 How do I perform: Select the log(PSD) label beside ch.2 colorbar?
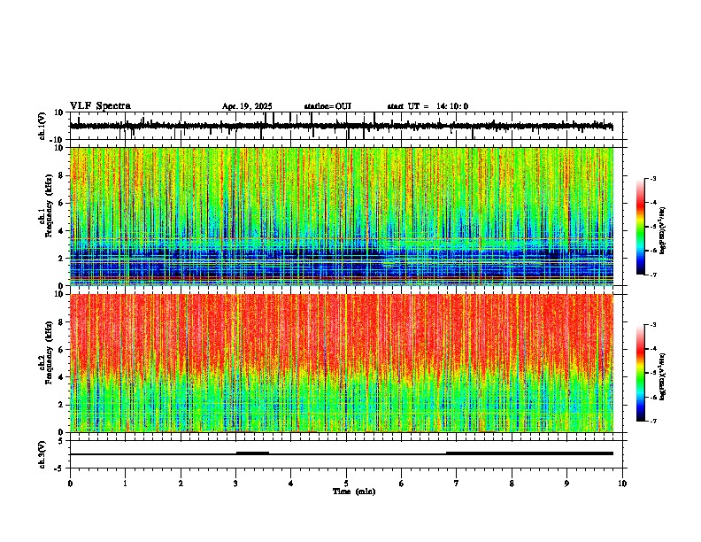(663, 376)
